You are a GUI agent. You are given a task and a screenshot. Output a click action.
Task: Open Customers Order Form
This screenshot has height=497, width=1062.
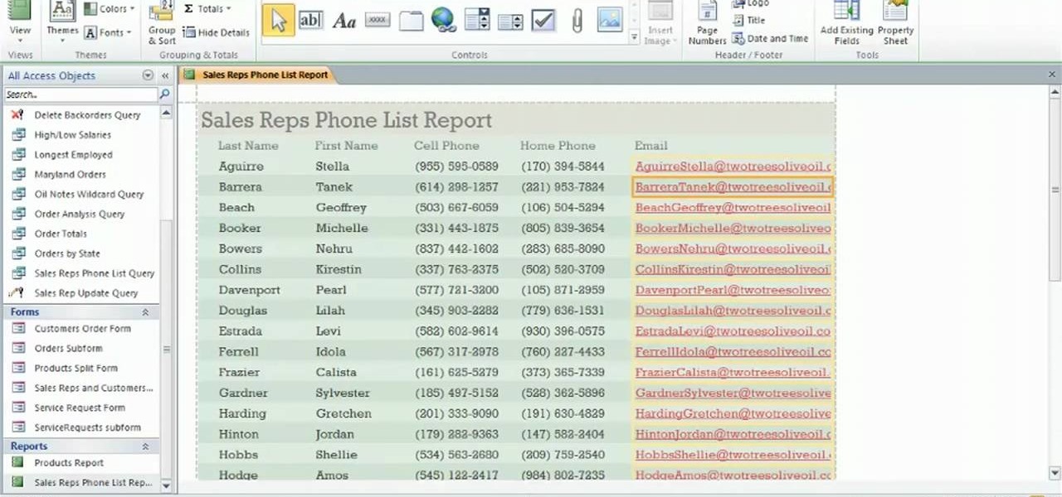coord(81,329)
